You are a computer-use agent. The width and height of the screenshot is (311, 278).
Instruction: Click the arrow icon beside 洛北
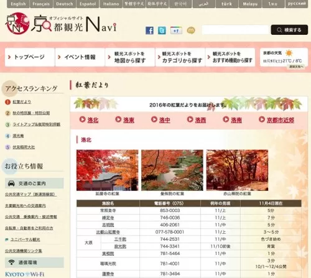[82, 119]
